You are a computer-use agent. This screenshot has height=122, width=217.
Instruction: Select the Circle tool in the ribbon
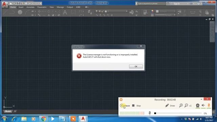click(20, 12)
